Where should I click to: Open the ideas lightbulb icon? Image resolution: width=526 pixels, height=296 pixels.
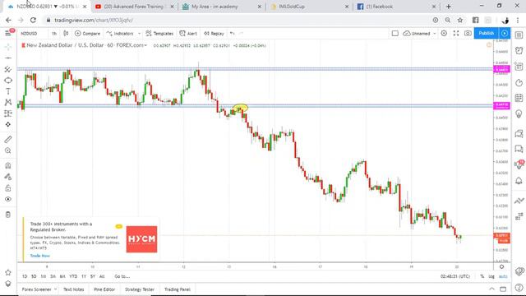(x=519, y=114)
